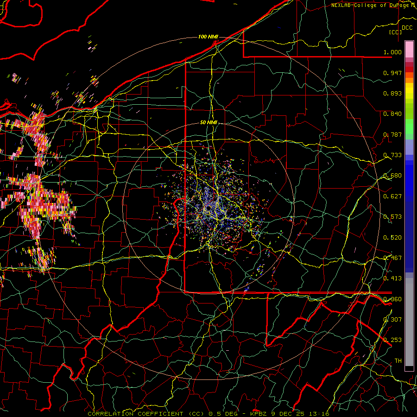Select the 0.893 scale value
The image size is (417, 417).
coord(392,93)
